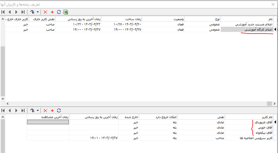Select the کاربر سرویس اعلامیه ها row

[x=253, y=138]
